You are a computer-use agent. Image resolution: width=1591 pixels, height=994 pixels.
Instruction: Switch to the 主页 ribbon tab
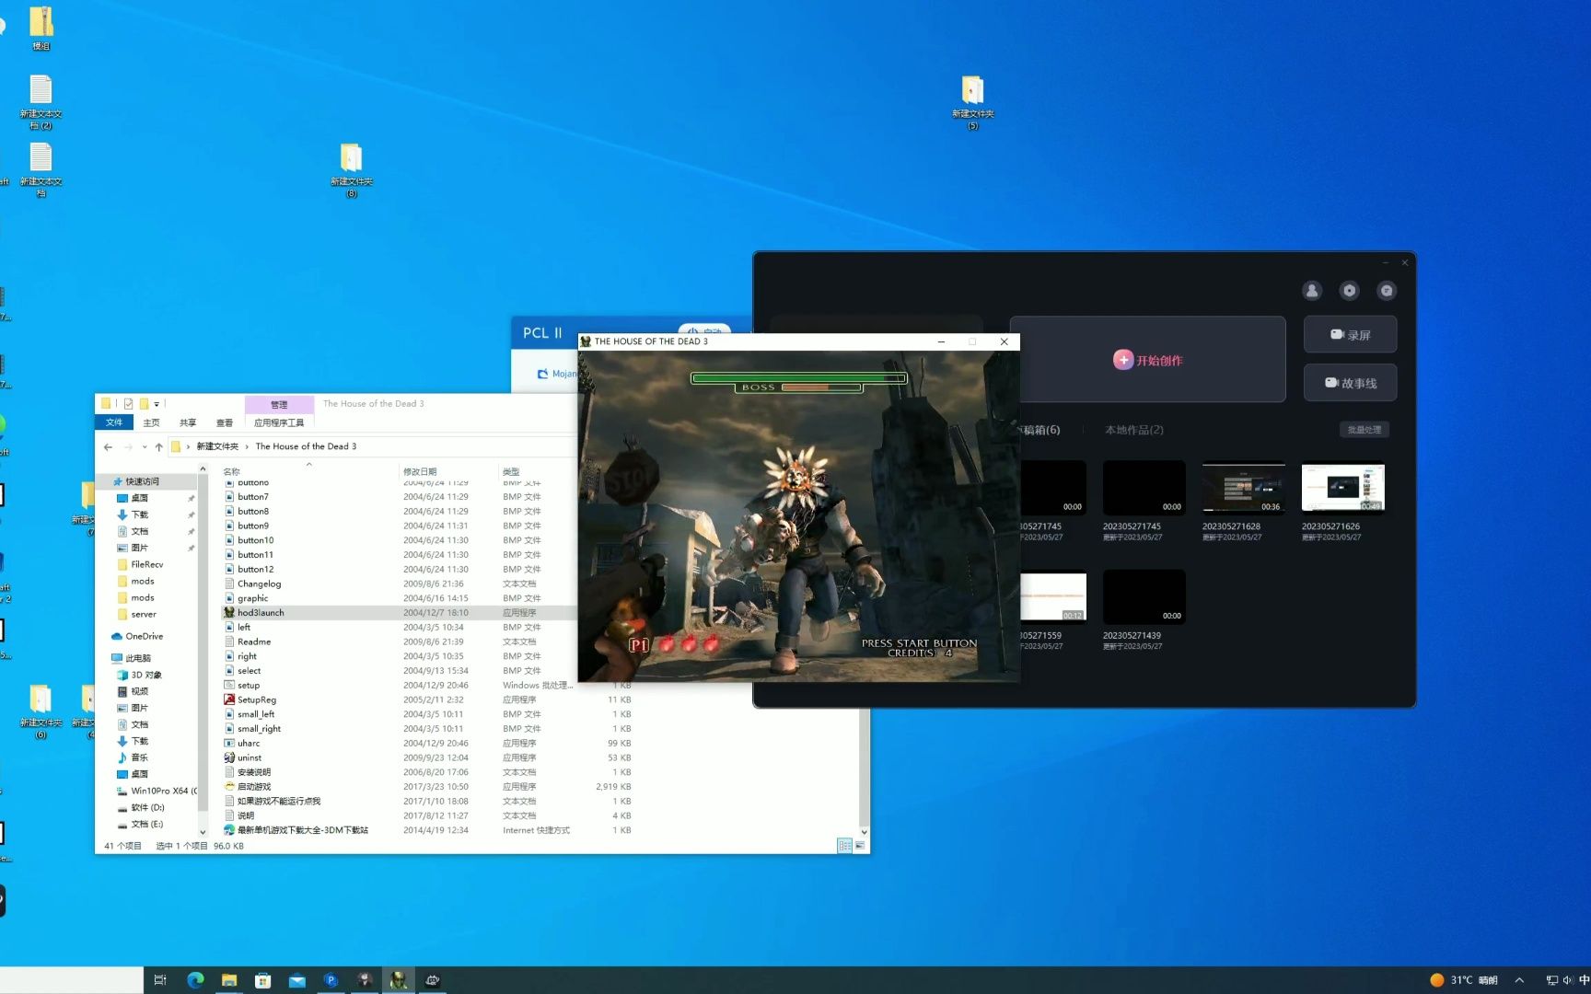[151, 422]
